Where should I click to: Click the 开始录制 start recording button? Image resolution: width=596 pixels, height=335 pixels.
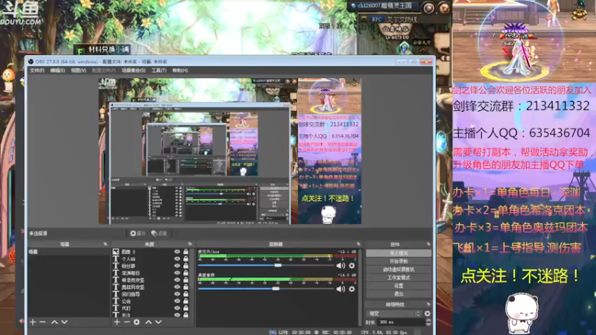(399, 261)
